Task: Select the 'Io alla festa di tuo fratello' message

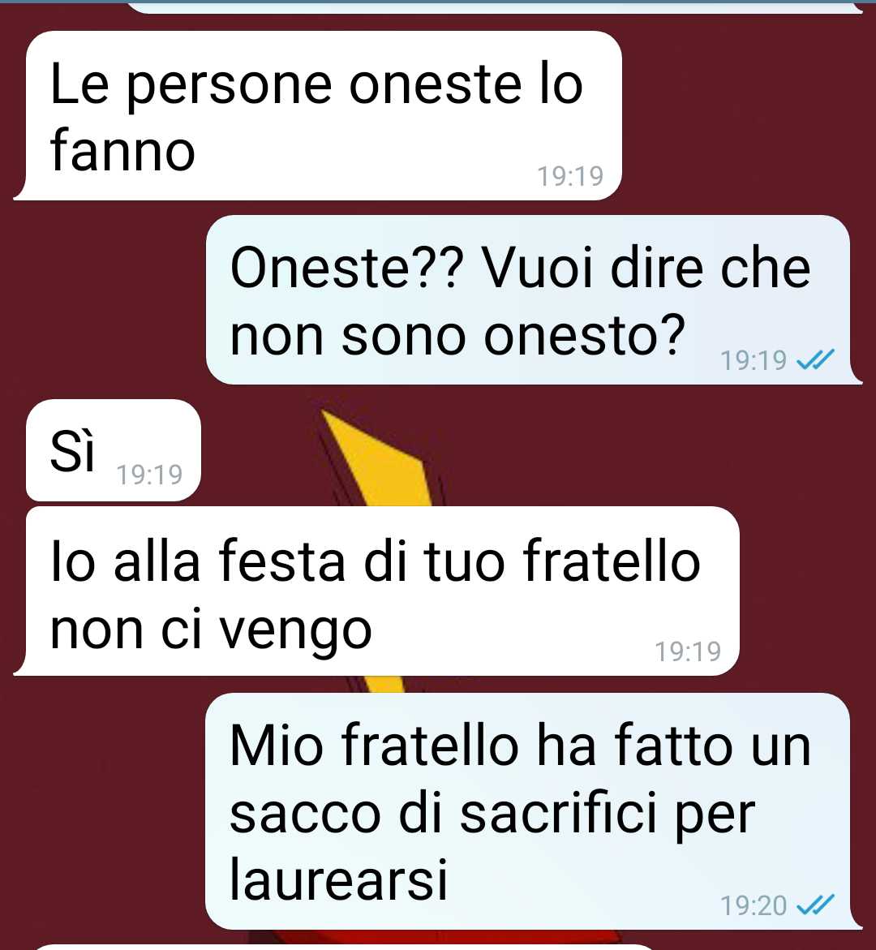Action: tap(377, 591)
